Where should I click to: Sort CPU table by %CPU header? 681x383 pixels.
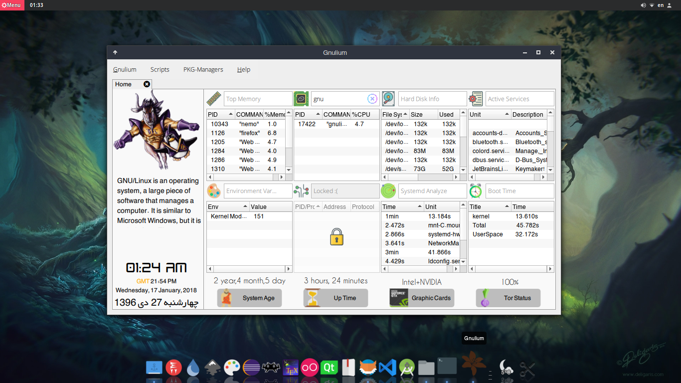point(365,114)
